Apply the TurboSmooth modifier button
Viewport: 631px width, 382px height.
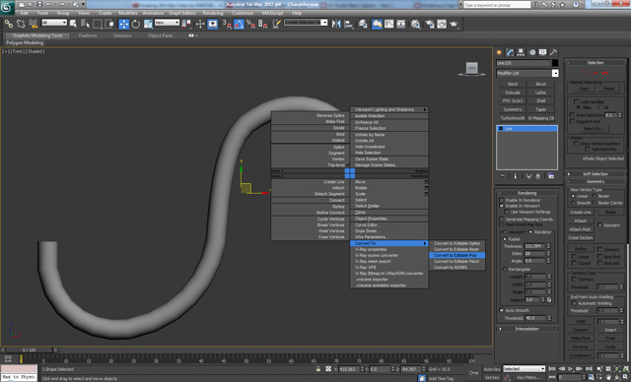click(x=513, y=118)
